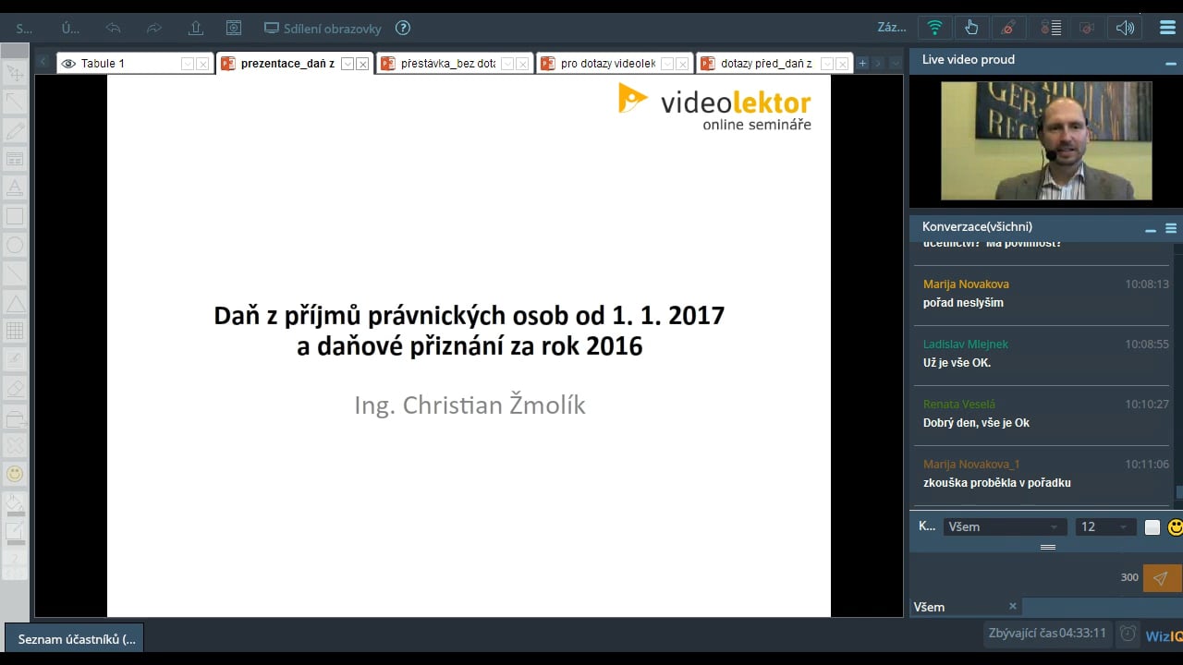
Task: Select the triangle shape tool
Action: point(15,302)
